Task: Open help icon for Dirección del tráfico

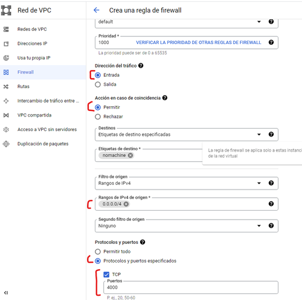Action: (141, 66)
